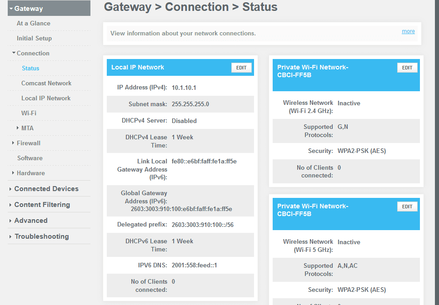Open the Advanced section
The width and height of the screenshot is (439, 305).
pos(31,221)
